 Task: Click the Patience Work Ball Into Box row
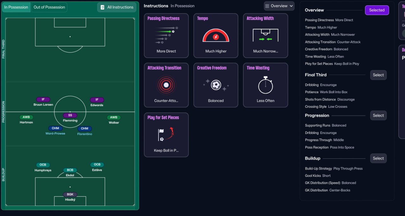(x=326, y=92)
